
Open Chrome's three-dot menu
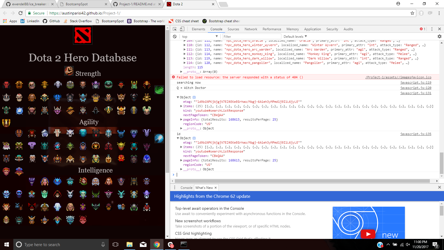pos(439,13)
